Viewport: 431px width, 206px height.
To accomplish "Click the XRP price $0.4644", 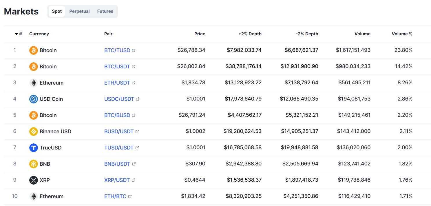I will [195, 180].
